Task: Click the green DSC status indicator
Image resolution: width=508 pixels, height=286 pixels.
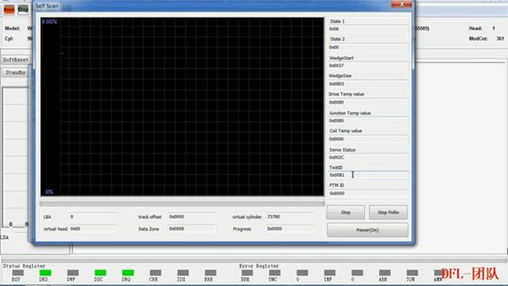Action: (x=100, y=273)
